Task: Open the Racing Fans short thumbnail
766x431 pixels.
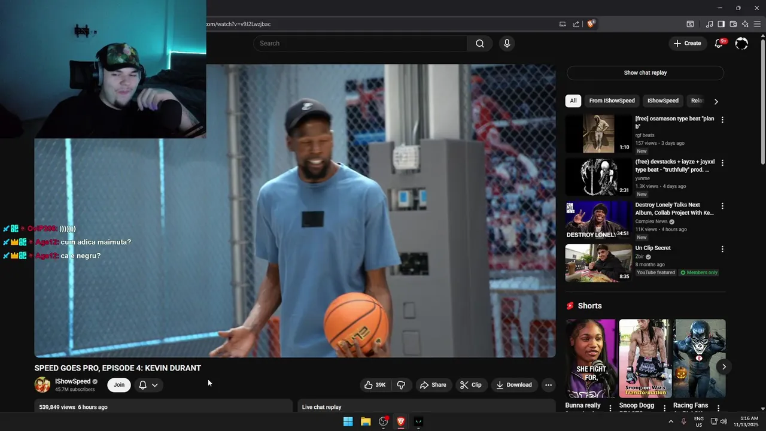Action: coord(700,359)
